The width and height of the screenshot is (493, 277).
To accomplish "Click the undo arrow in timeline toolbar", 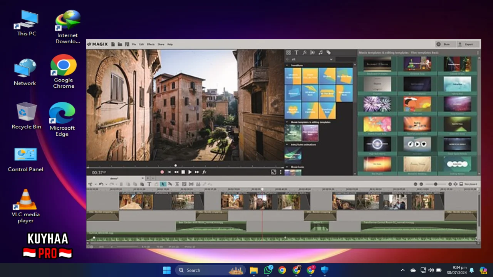I will [101, 184].
